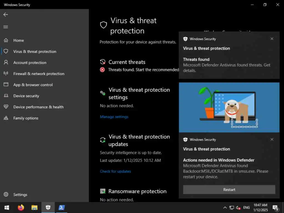Click the Check for updates link
Image resolution: width=284 pixels, height=213 pixels.
point(115,171)
